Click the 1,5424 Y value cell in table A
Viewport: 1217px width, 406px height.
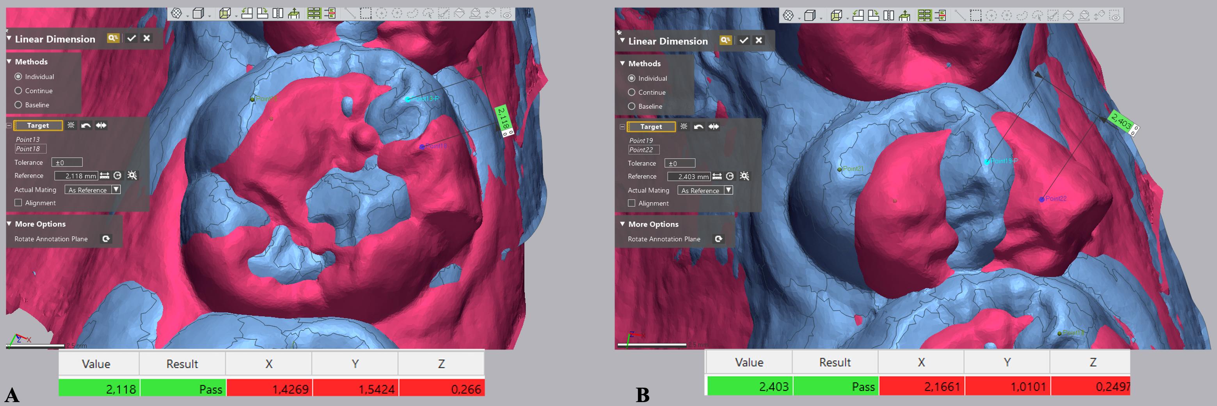tap(355, 388)
